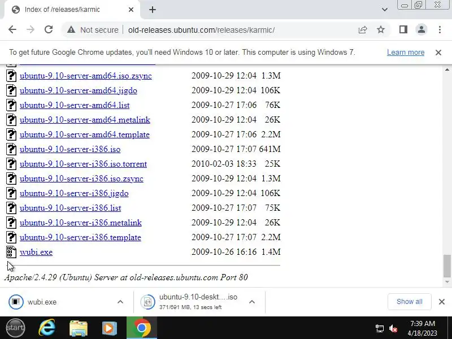Go back to the previous page

pos(12,29)
